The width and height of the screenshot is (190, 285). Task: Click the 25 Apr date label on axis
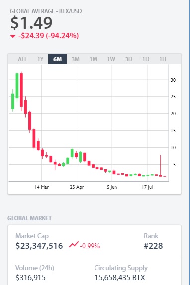(x=77, y=187)
